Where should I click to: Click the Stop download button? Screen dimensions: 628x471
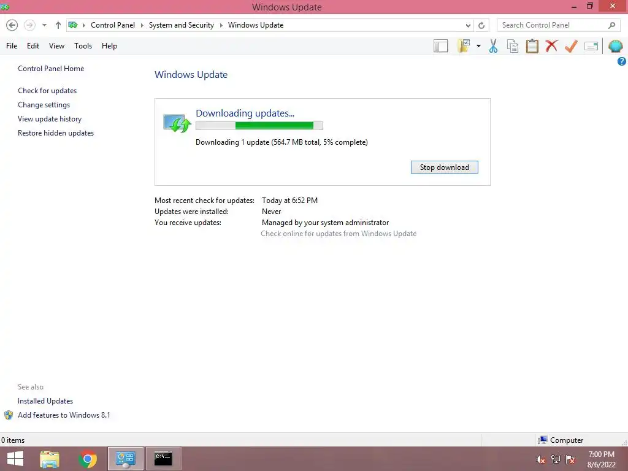444,167
